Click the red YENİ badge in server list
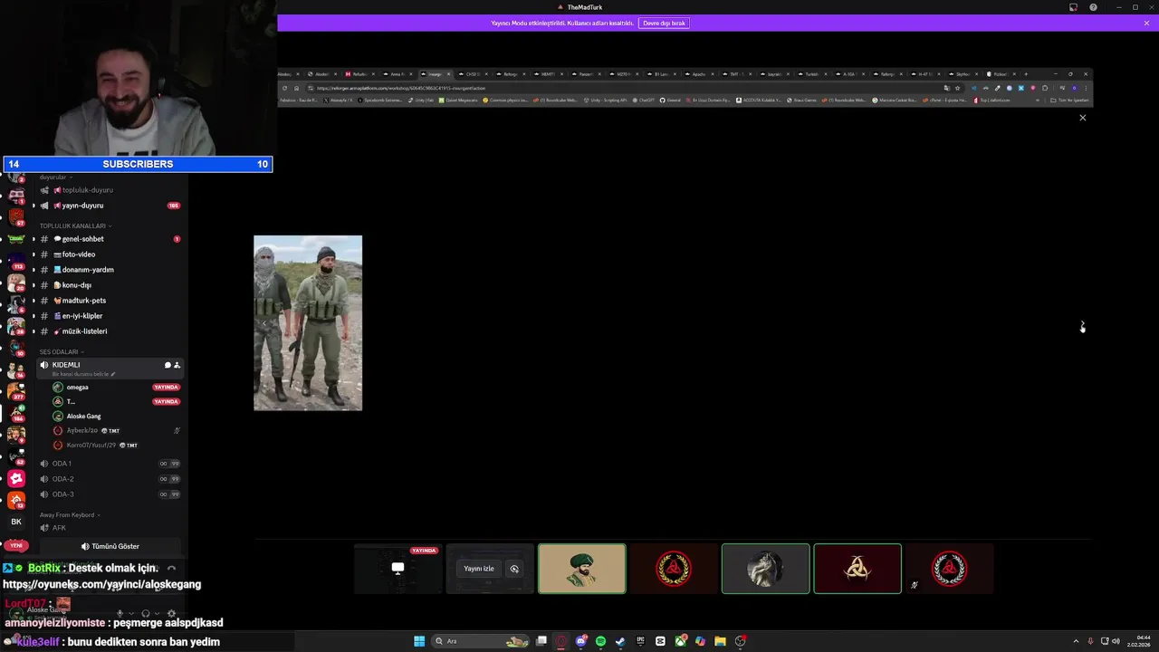 [16, 545]
